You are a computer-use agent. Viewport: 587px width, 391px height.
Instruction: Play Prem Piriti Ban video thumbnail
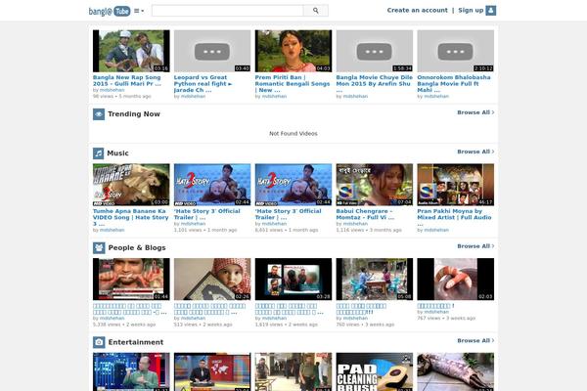tap(293, 51)
